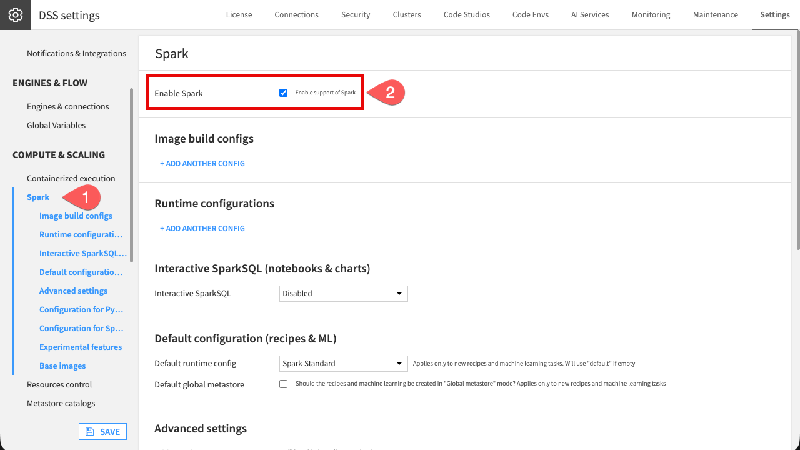Open Global Variables settings

click(x=56, y=125)
